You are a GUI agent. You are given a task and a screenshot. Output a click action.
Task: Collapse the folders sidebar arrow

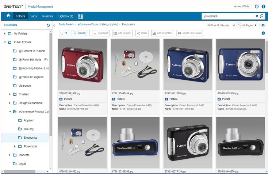(54, 25)
